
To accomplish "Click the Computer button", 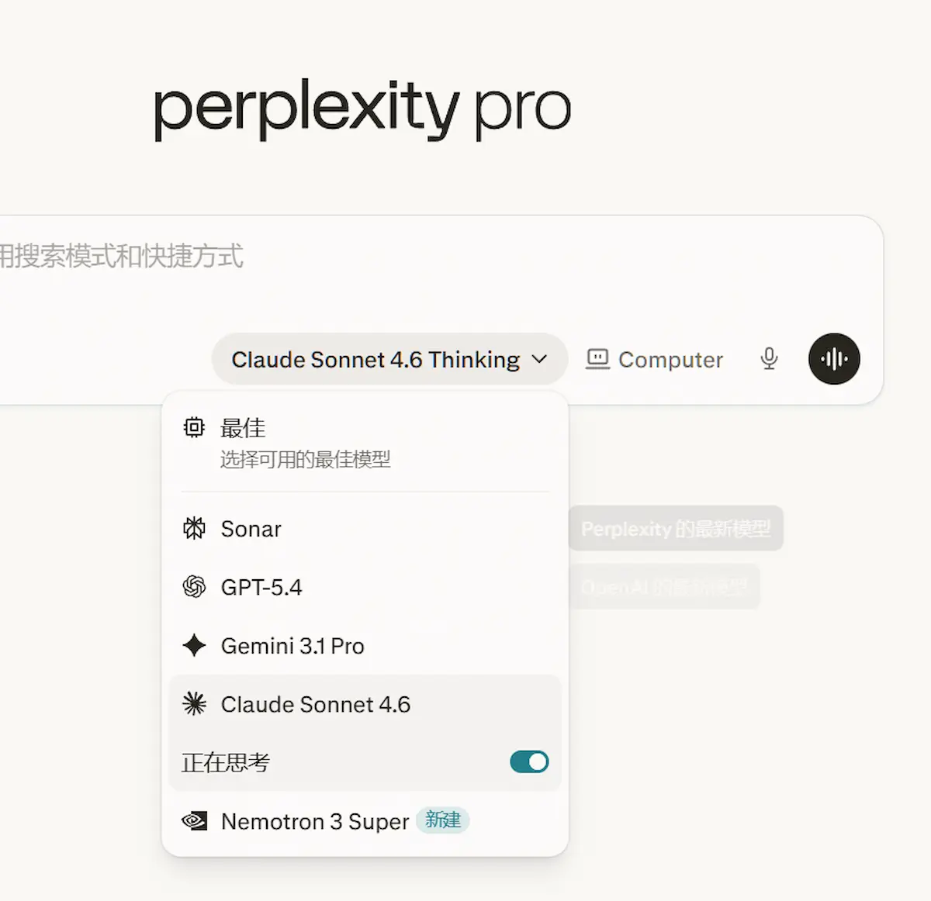I will coord(653,359).
